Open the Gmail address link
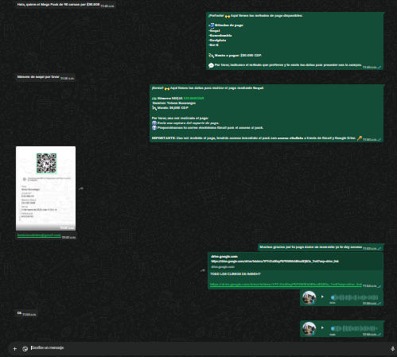This screenshot has width=397, height=357. tap(39, 235)
